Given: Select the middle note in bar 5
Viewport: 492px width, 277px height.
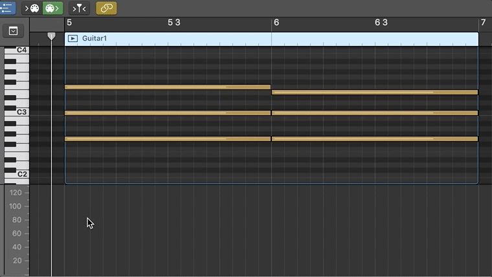Looking at the screenshot, I should (x=167, y=113).
